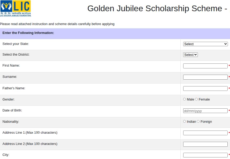
Task: Select the Male gender radio button
Action: (184, 99)
